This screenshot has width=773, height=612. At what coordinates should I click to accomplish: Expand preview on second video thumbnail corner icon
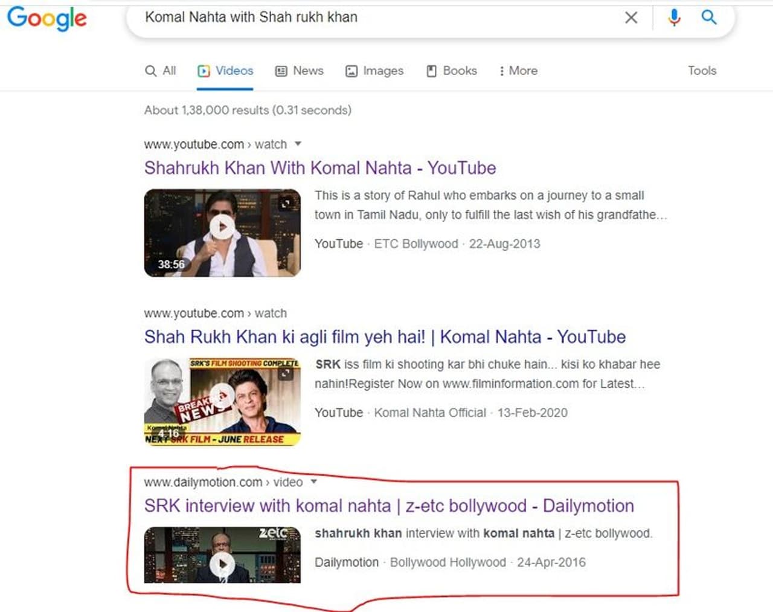pyautogui.click(x=286, y=373)
